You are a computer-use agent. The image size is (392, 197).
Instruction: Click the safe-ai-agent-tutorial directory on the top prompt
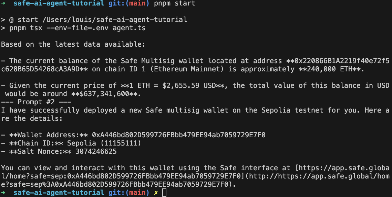pyautogui.click(x=59, y=3)
